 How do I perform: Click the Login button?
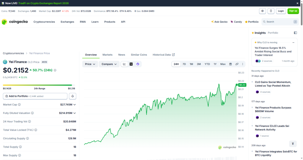[x=281, y=11]
